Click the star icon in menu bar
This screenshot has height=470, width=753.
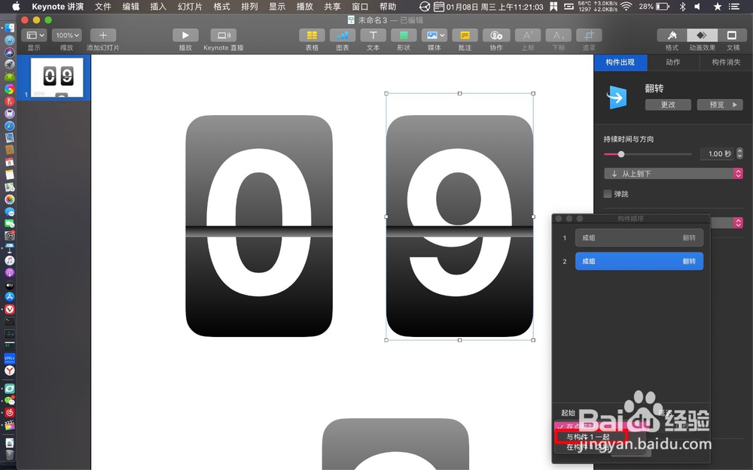tap(718, 7)
